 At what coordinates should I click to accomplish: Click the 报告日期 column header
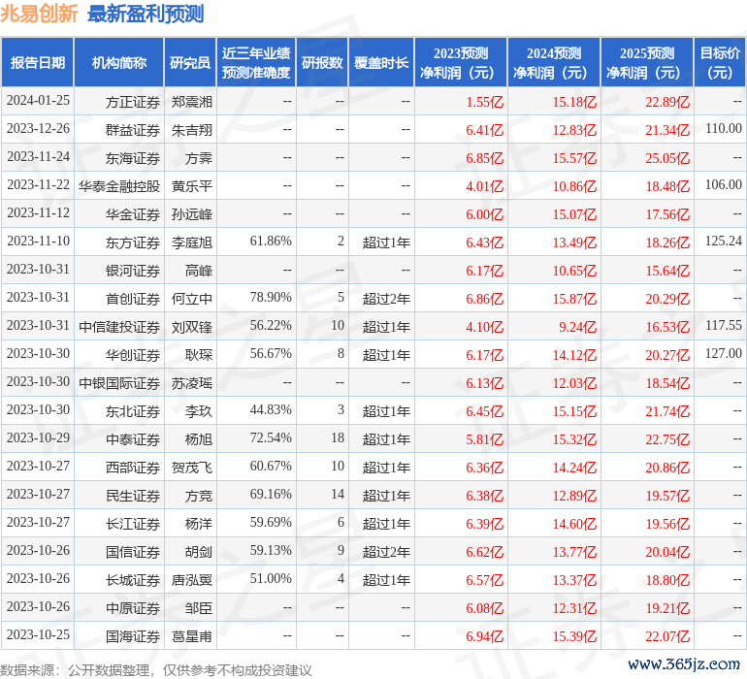pos(38,62)
